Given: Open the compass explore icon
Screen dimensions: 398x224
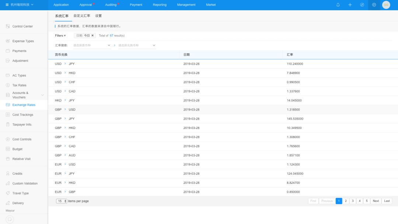Looking at the screenshot, I should (362, 5).
